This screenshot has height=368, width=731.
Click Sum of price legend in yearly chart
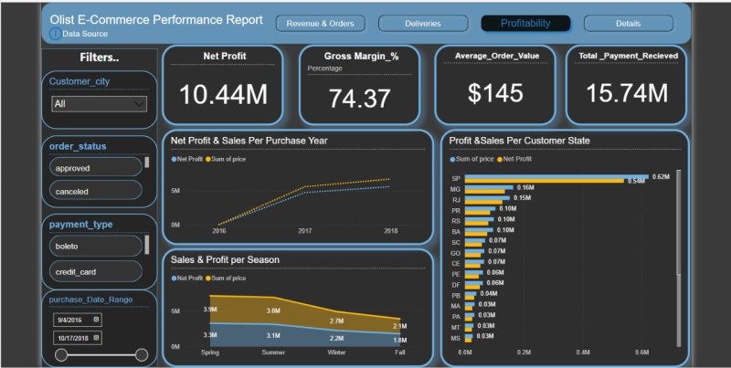[x=226, y=159]
